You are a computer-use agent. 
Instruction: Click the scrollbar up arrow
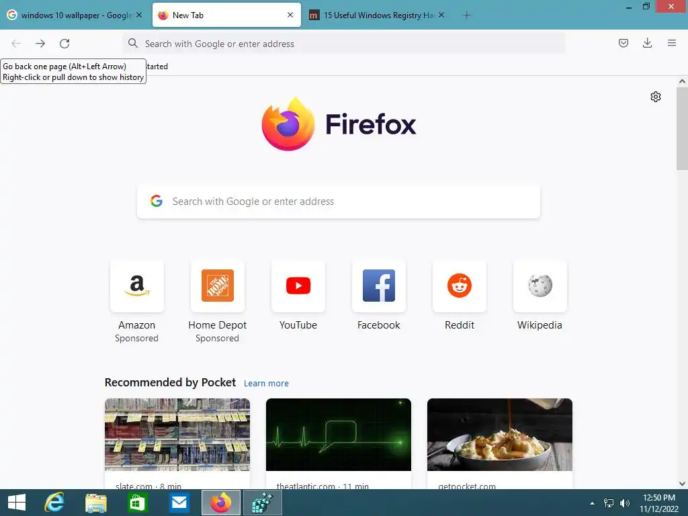pos(682,81)
